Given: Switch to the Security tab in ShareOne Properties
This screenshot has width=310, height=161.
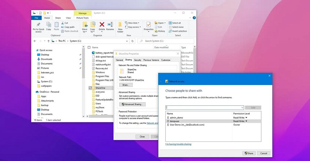Looking at the screenshot, I should pos(138,60).
